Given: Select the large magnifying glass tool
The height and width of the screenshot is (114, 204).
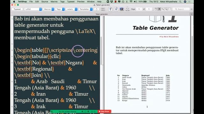Looking at the screenshot, I should (166, 9).
